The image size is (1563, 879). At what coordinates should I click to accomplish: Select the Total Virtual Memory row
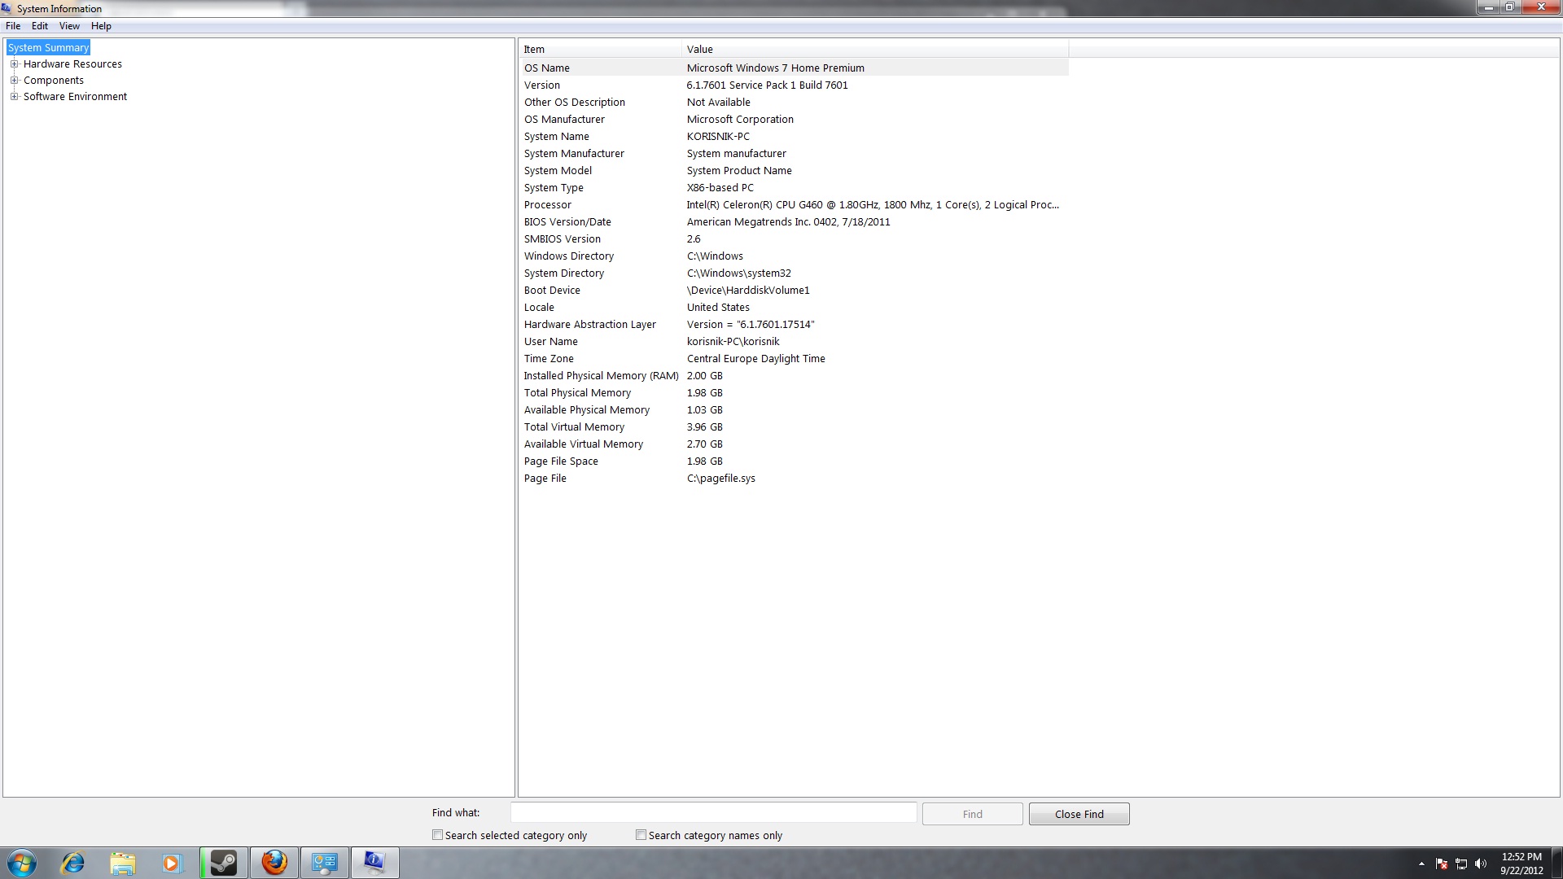[x=795, y=427]
